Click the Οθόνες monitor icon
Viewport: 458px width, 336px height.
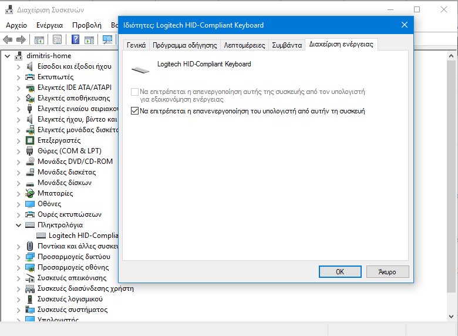pyautogui.click(x=31, y=204)
